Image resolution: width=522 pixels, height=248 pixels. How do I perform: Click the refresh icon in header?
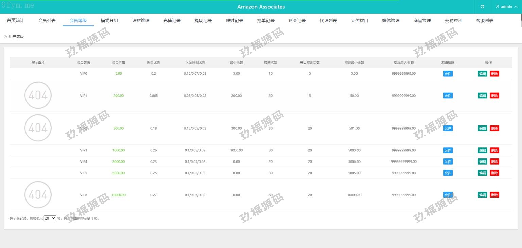pyautogui.click(x=482, y=7)
